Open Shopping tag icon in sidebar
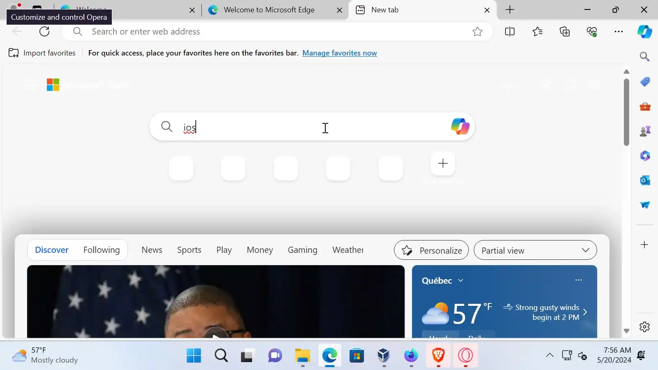 tap(645, 81)
